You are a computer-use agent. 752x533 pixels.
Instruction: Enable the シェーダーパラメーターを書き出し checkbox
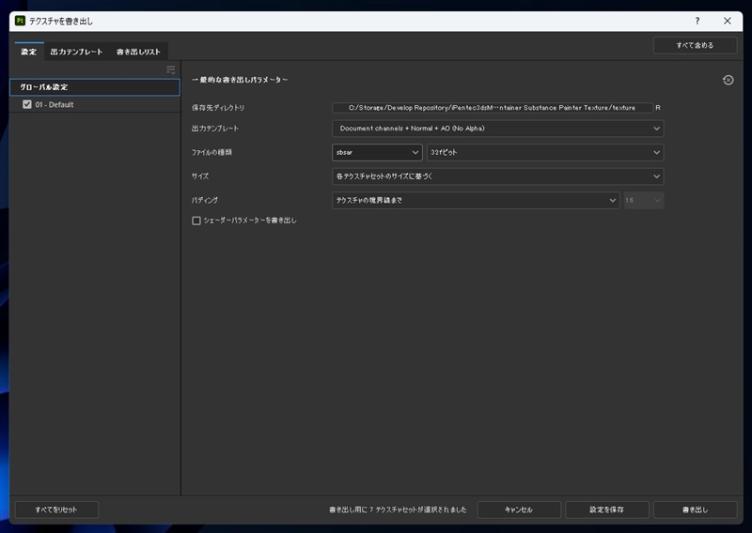196,221
